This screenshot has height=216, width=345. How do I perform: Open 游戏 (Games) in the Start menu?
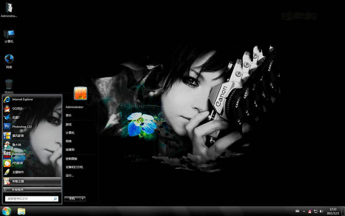pyautogui.click(x=68, y=124)
